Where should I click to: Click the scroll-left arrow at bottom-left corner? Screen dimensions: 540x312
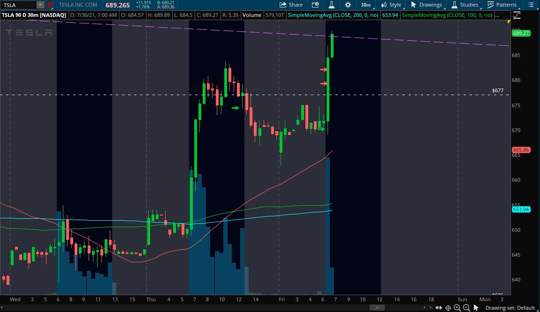pyautogui.click(x=2, y=307)
